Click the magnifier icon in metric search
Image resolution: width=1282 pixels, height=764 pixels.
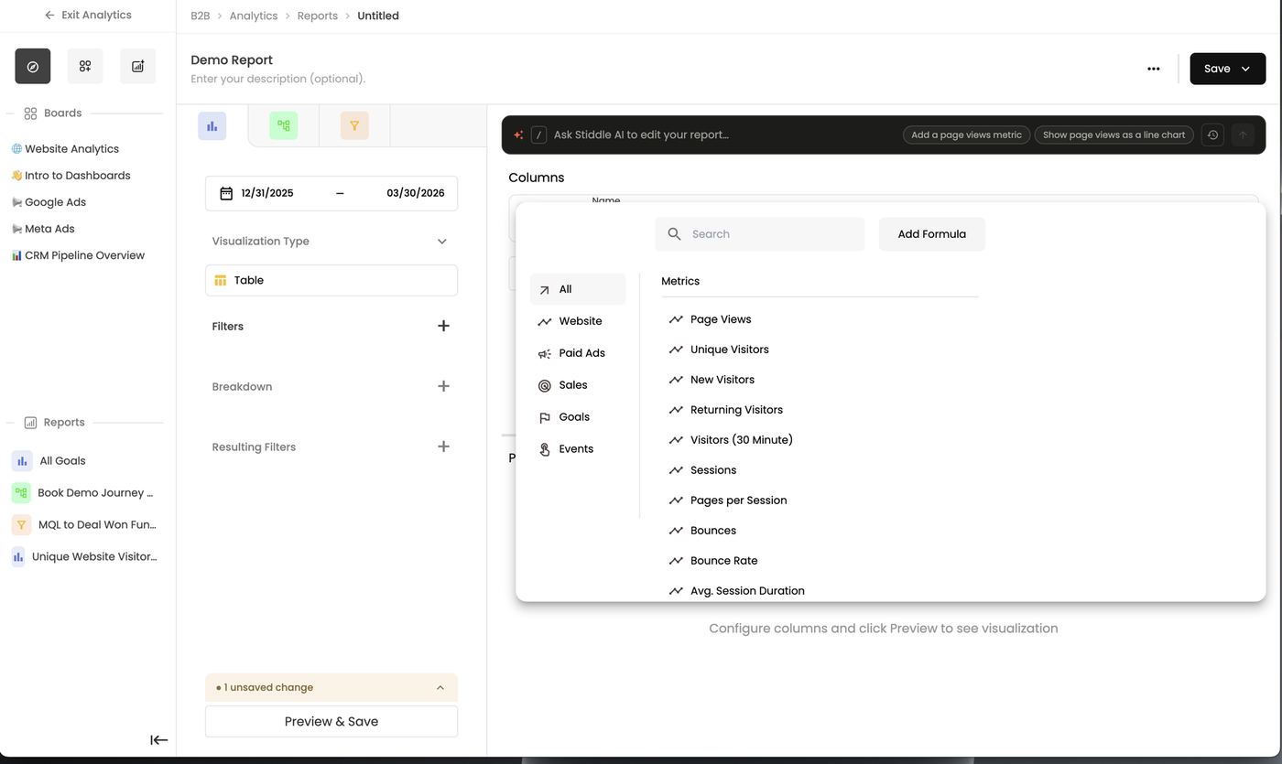click(x=675, y=234)
